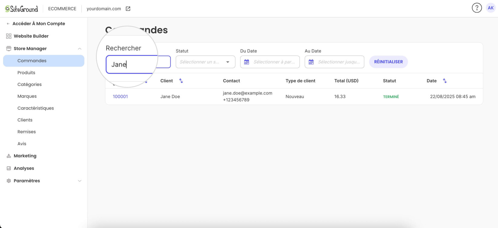Viewport: 498px width, 228px height.
Task: Go to Produits in the sidebar
Action: (x=26, y=73)
